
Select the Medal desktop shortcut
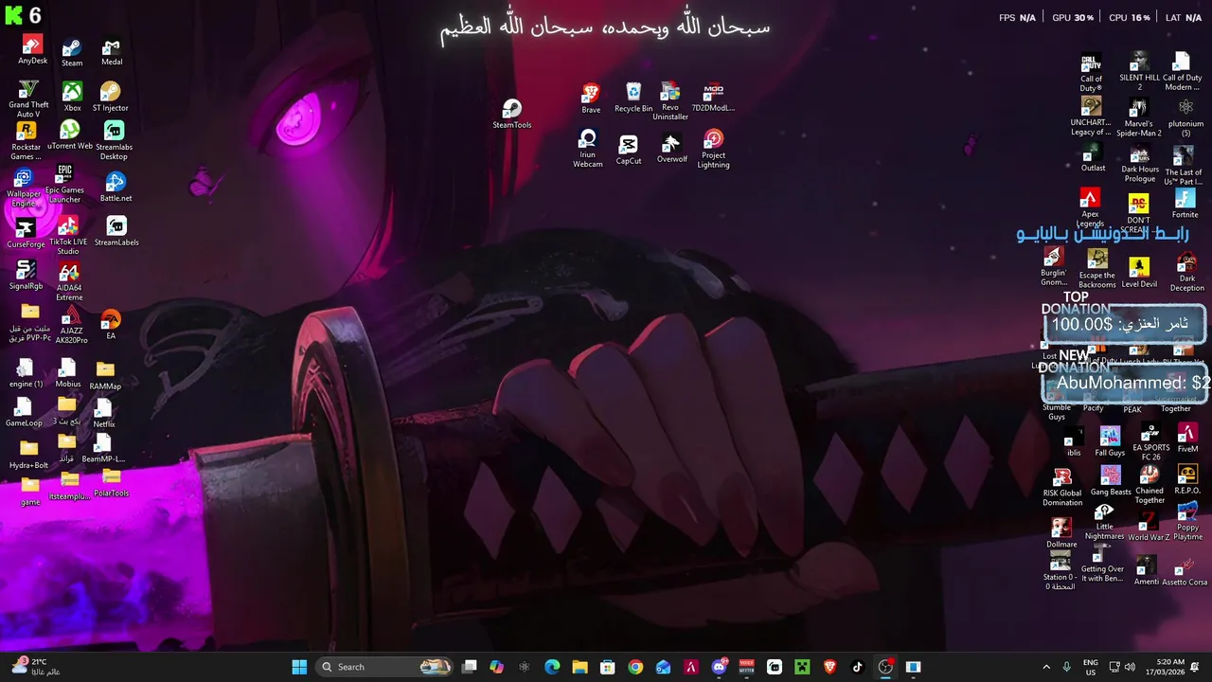click(x=112, y=52)
